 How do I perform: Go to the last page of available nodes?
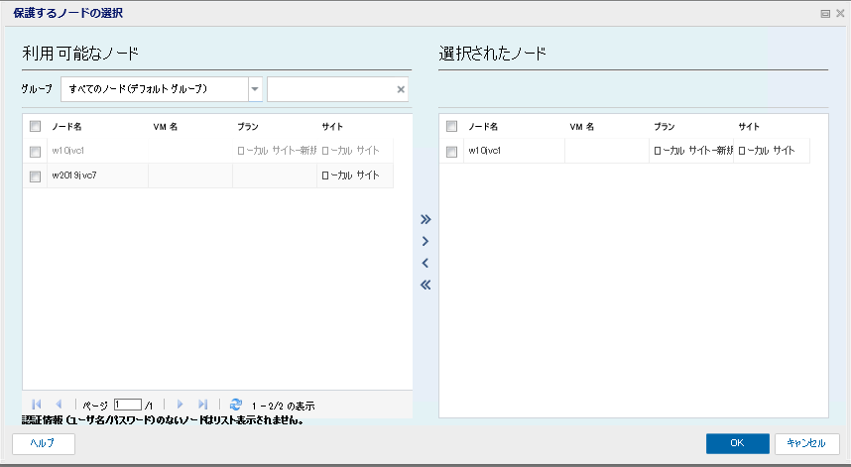pyautogui.click(x=202, y=405)
